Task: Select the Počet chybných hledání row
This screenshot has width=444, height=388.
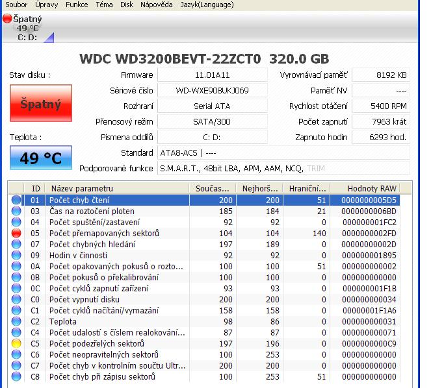Action: pos(204,244)
